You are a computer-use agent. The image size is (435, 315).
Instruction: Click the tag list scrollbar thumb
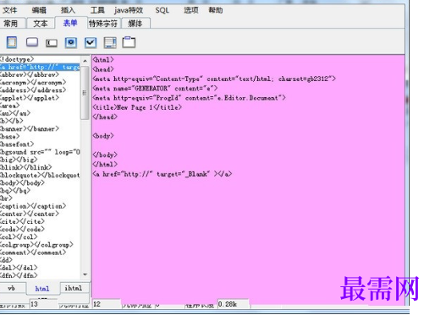point(85,93)
